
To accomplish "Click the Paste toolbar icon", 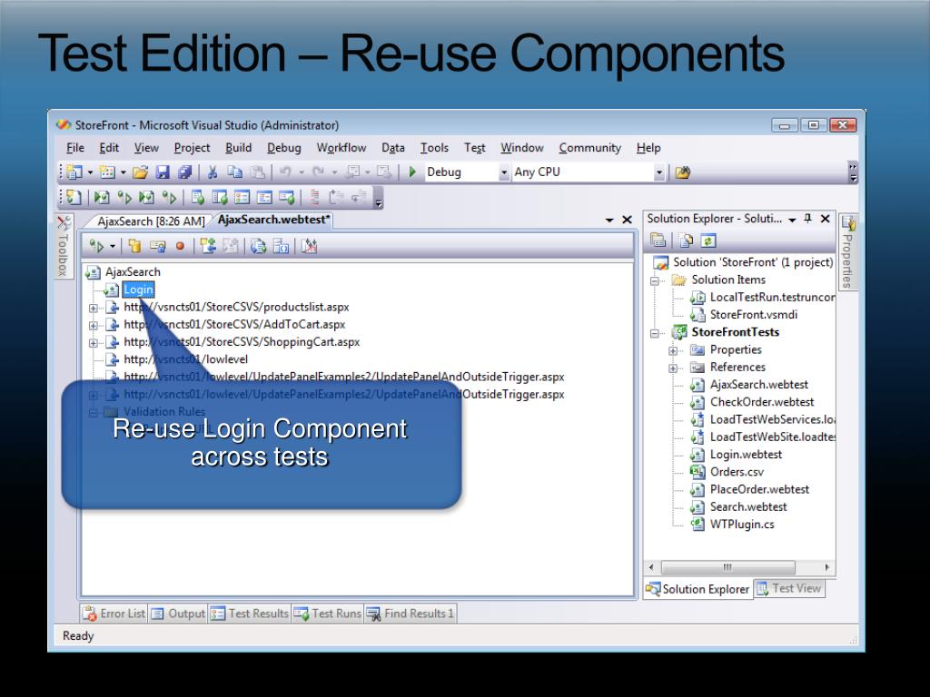I will 257,172.
